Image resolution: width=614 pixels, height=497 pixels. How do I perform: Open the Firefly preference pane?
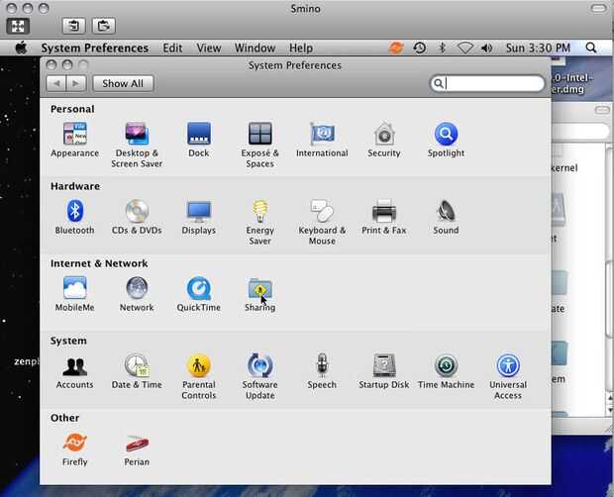pyautogui.click(x=74, y=448)
